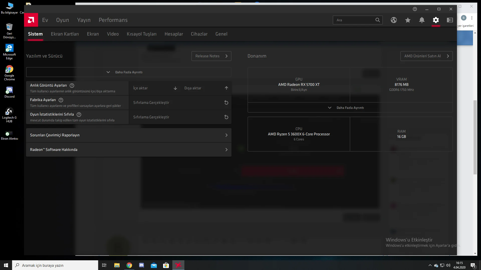Image resolution: width=481 pixels, height=270 pixels.
Task: Click the AMD logo home icon
Action: [31, 20]
